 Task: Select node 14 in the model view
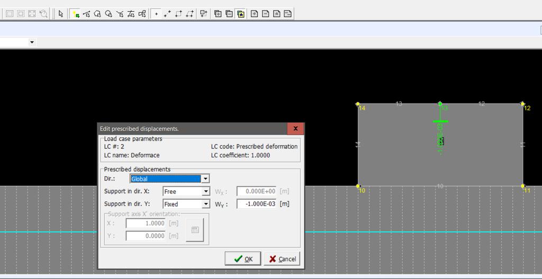pos(358,104)
